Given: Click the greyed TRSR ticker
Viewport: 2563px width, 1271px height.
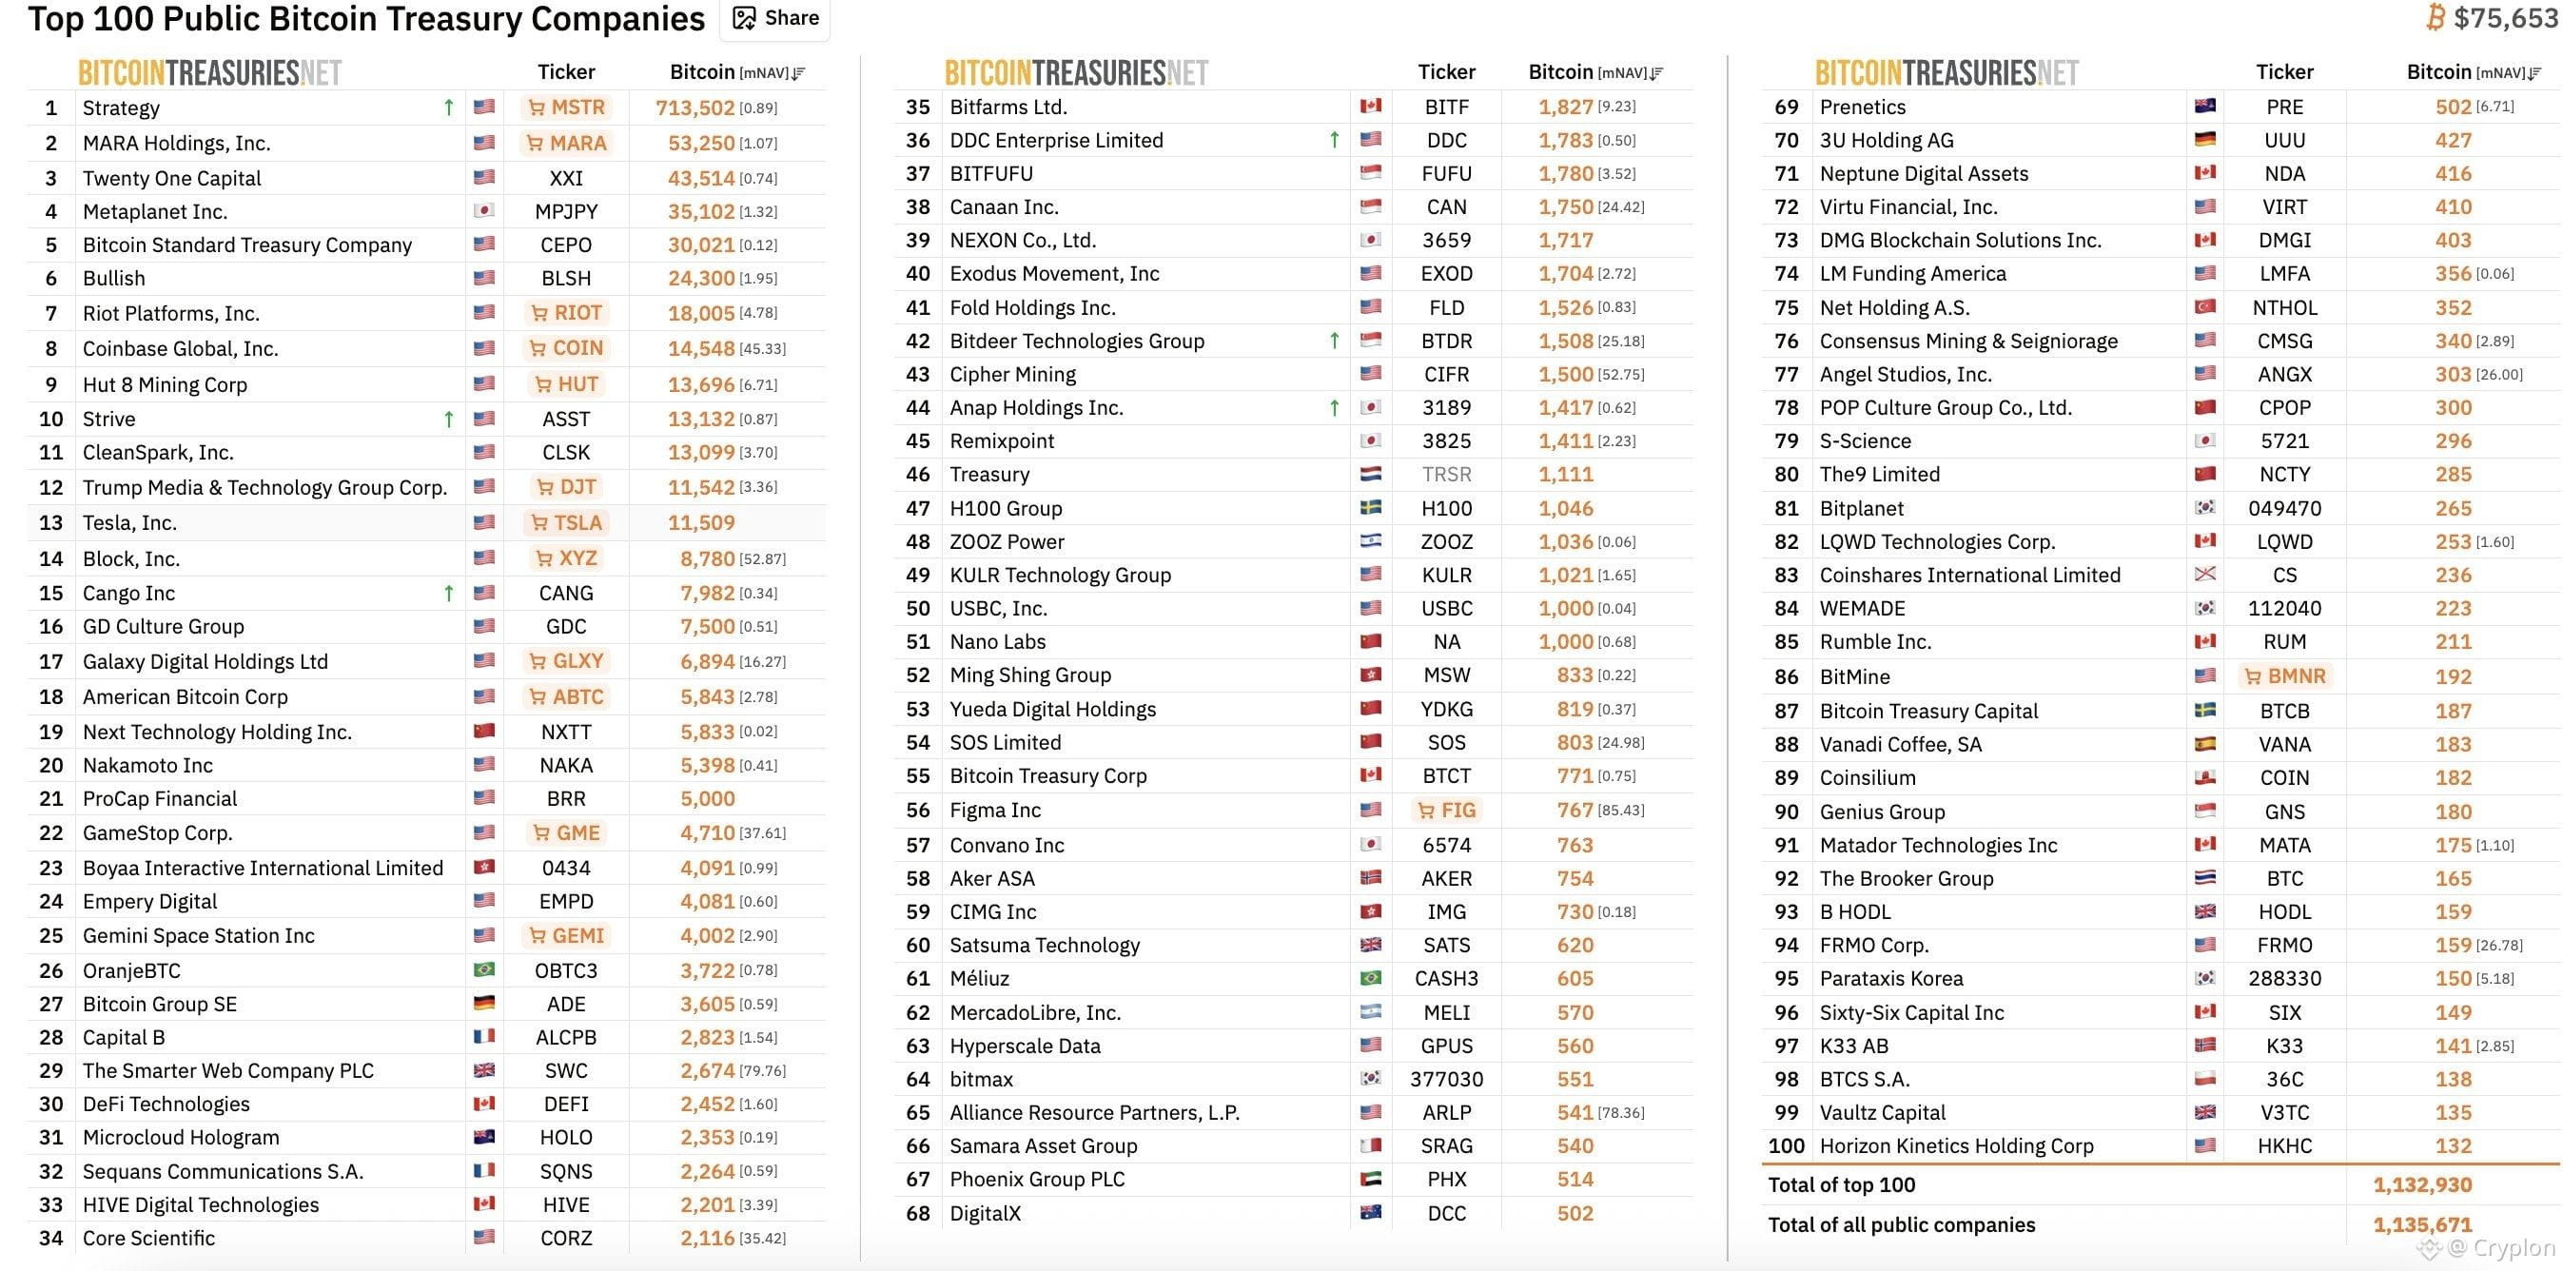Looking at the screenshot, I should 1447,475.
